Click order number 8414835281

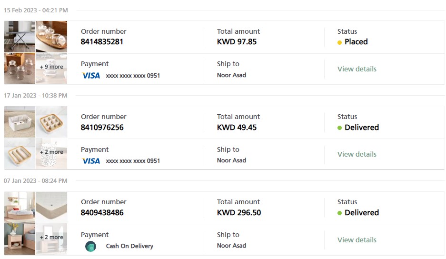click(102, 42)
